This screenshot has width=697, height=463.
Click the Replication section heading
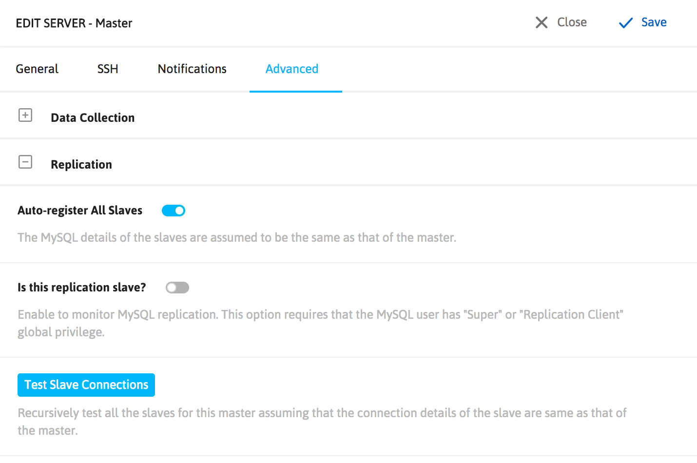pyautogui.click(x=81, y=165)
